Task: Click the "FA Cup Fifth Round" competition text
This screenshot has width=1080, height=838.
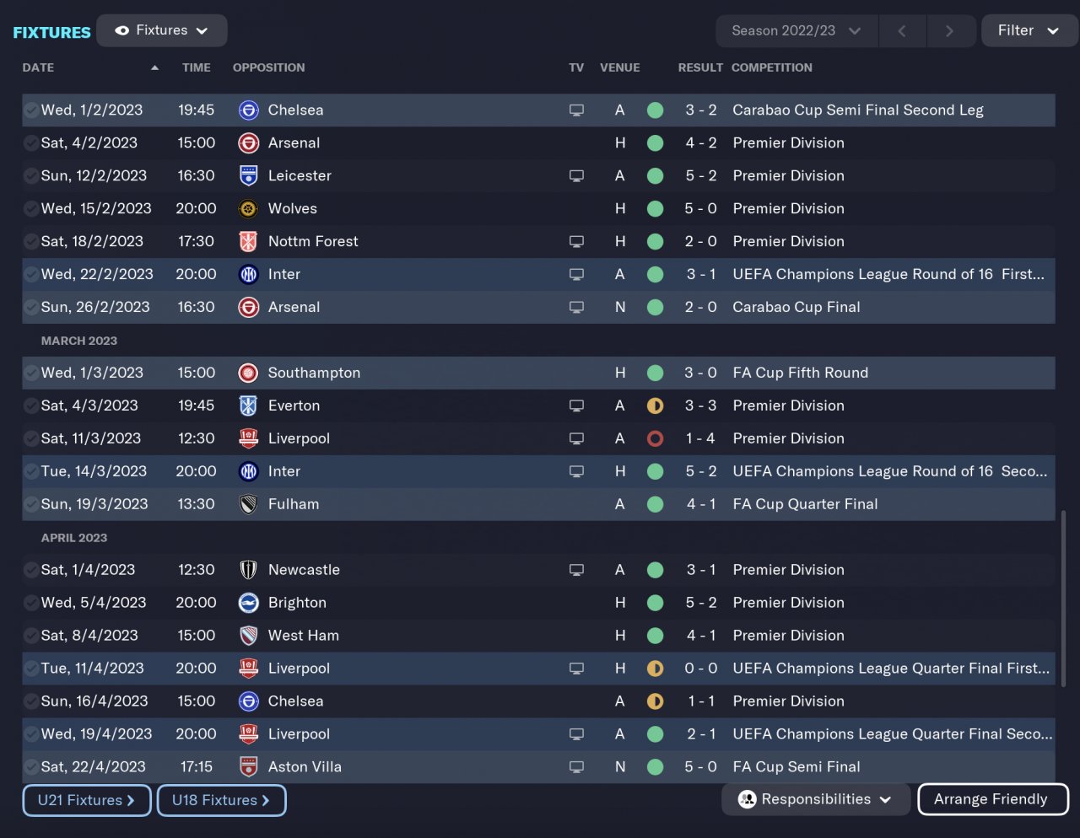Action: click(x=800, y=373)
